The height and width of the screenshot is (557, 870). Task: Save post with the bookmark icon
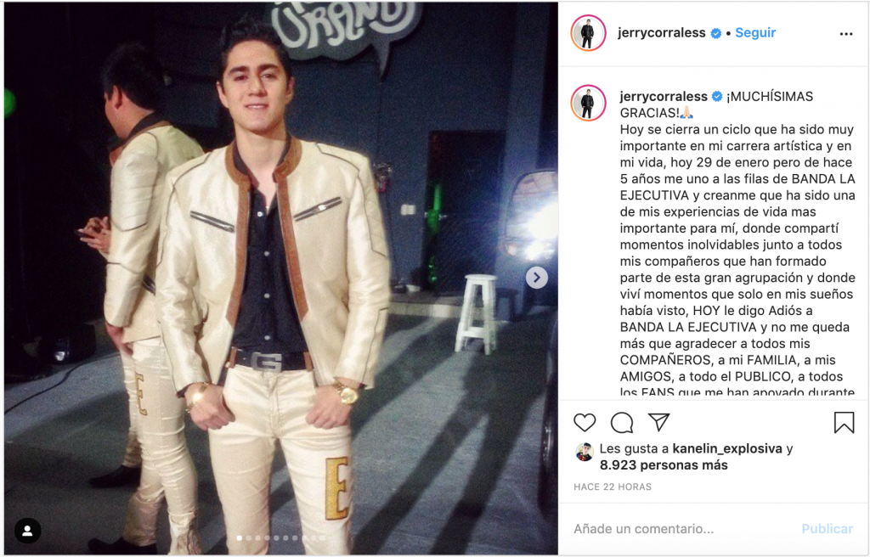844,423
